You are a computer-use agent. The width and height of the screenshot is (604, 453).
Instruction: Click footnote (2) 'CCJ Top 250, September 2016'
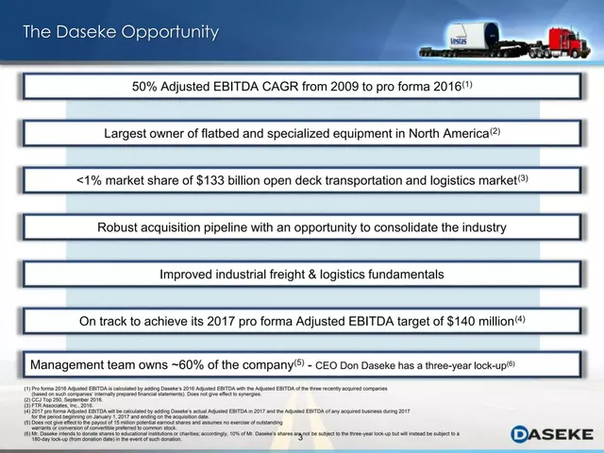63,400
